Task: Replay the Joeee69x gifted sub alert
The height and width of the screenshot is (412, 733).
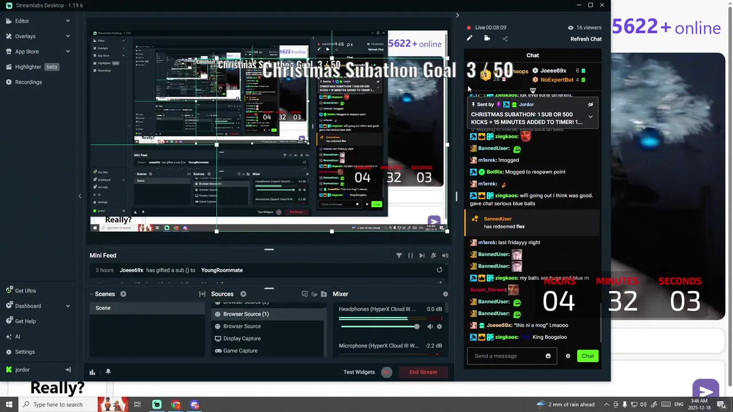Action: 439,270
